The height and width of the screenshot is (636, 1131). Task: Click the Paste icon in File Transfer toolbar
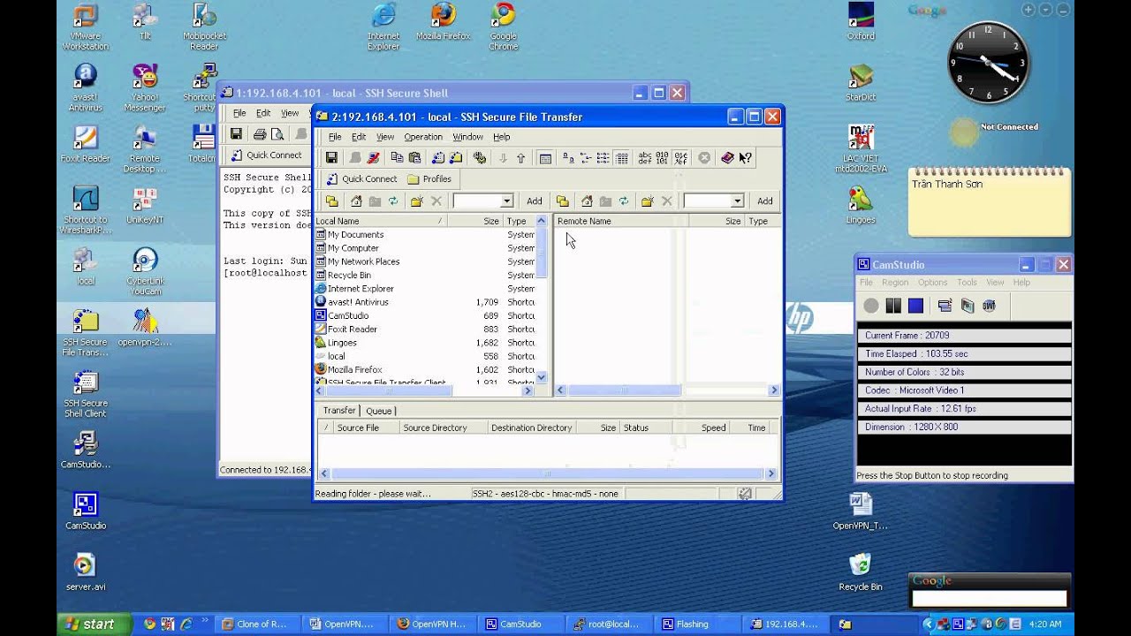coord(414,158)
